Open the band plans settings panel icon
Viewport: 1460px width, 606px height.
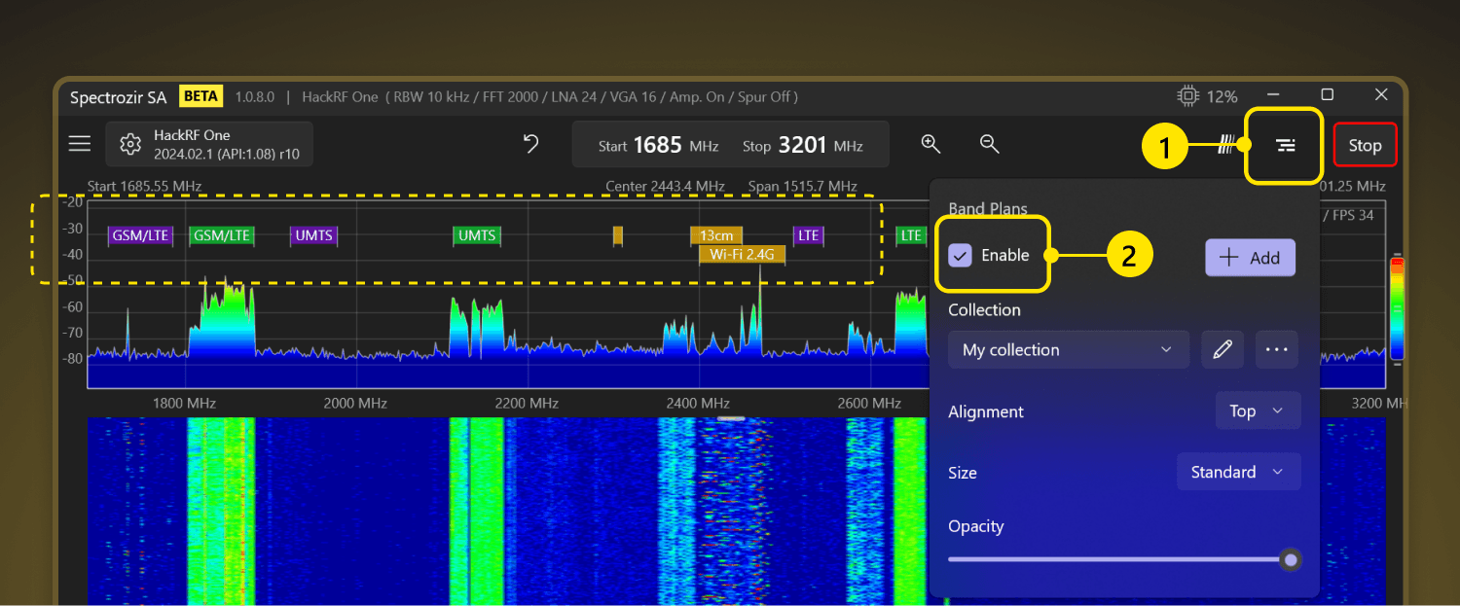coord(1285,145)
